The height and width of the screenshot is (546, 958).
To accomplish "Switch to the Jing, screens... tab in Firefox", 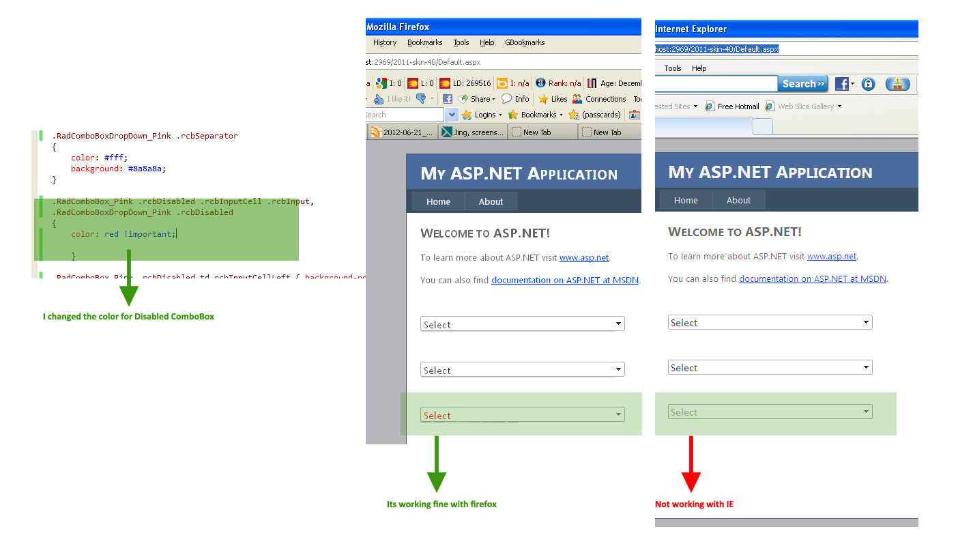I will tap(473, 132).
